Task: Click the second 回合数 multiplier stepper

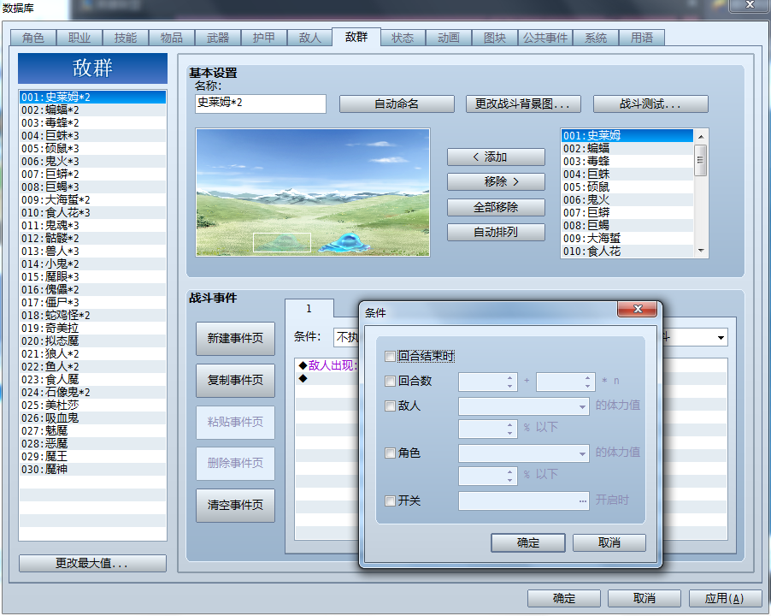Action: (x=566, y=382)
